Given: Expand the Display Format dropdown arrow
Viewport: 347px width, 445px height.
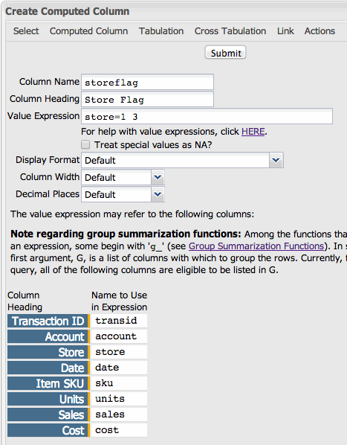Looking at the screenshot, I should [276, 160].
